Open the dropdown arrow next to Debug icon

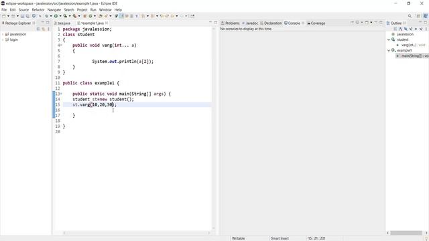51,16
